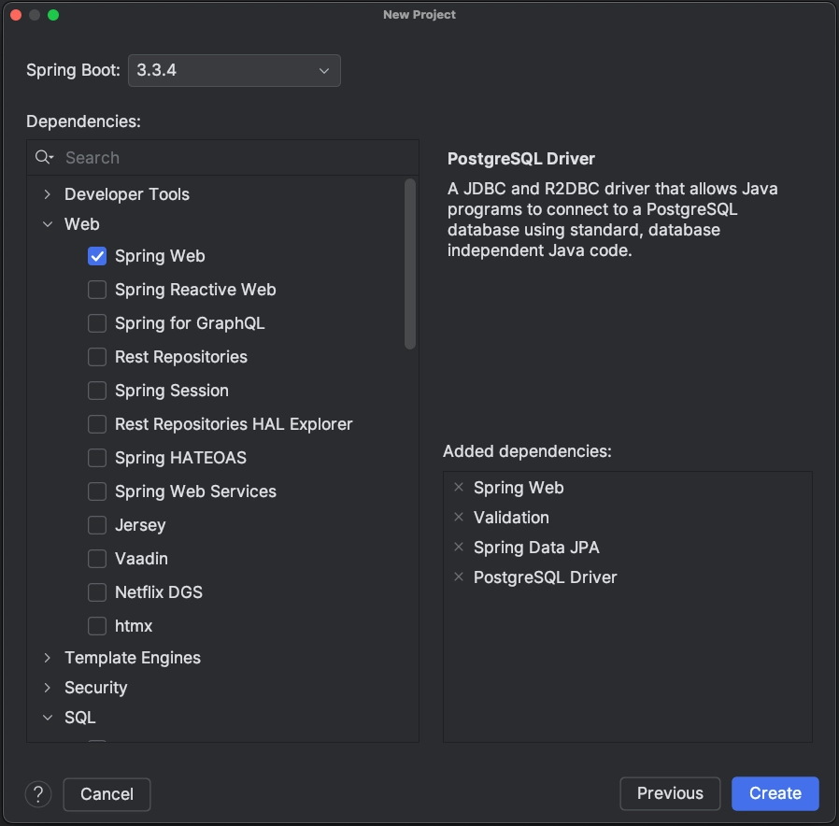The width and height of the screenshot is (839, 826).
Task: Check the Spring for GraphQL box
Action: pyautogui.click(x=97, y=323)
